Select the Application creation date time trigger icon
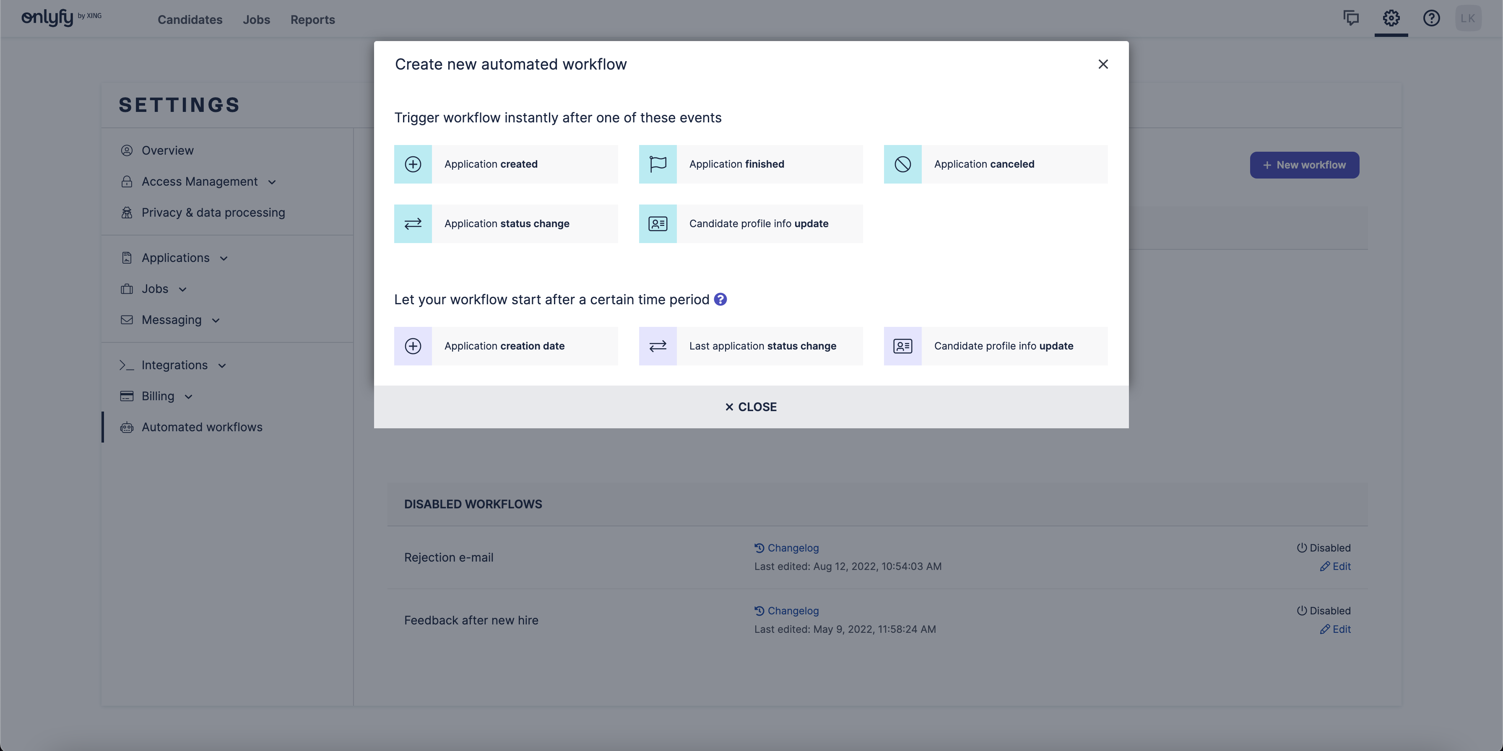 [413, 346]
